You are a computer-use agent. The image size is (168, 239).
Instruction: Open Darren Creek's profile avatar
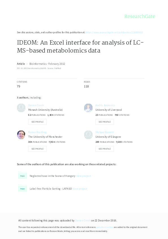point(21,108)
